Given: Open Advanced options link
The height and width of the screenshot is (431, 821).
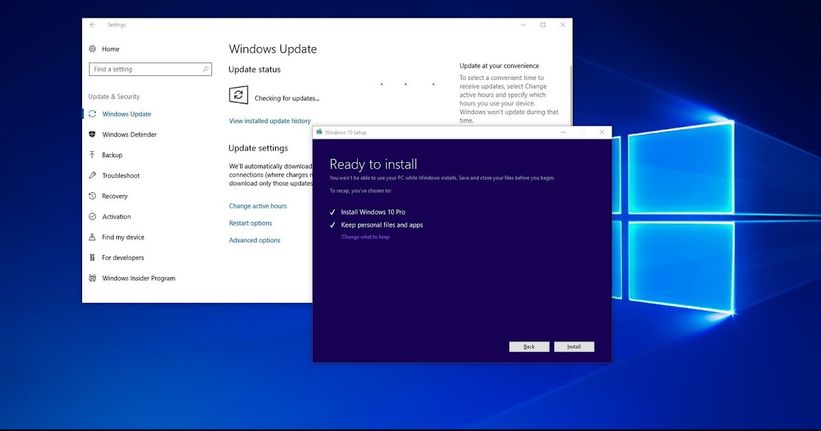Looking at the screenshot, I should pyautogui.click(x=255, y=240).
